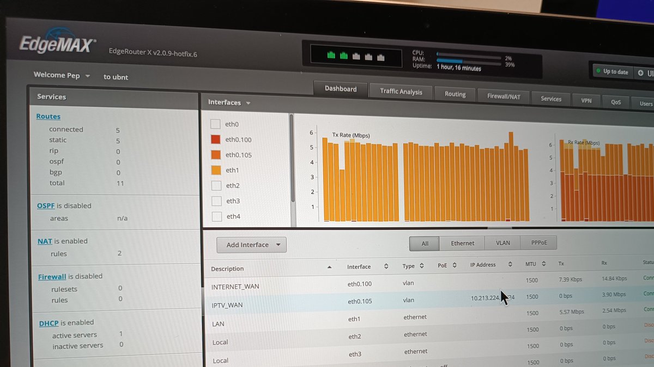
Task: Click the 10.213.224 IP address cell
Action: 493,297
